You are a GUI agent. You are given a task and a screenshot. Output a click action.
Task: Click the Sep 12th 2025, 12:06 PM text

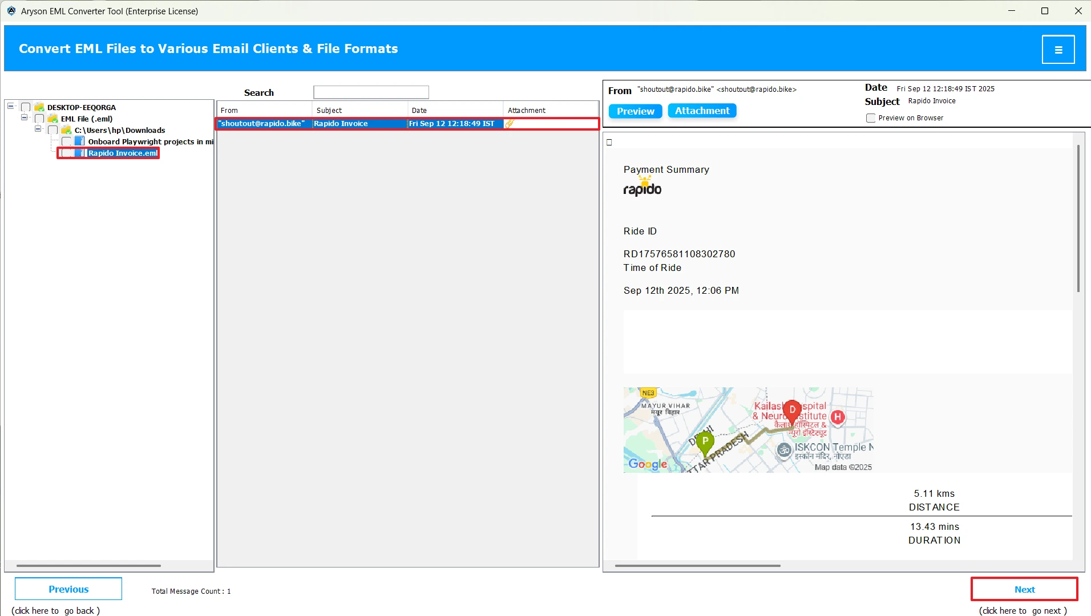tap(681, 290)
